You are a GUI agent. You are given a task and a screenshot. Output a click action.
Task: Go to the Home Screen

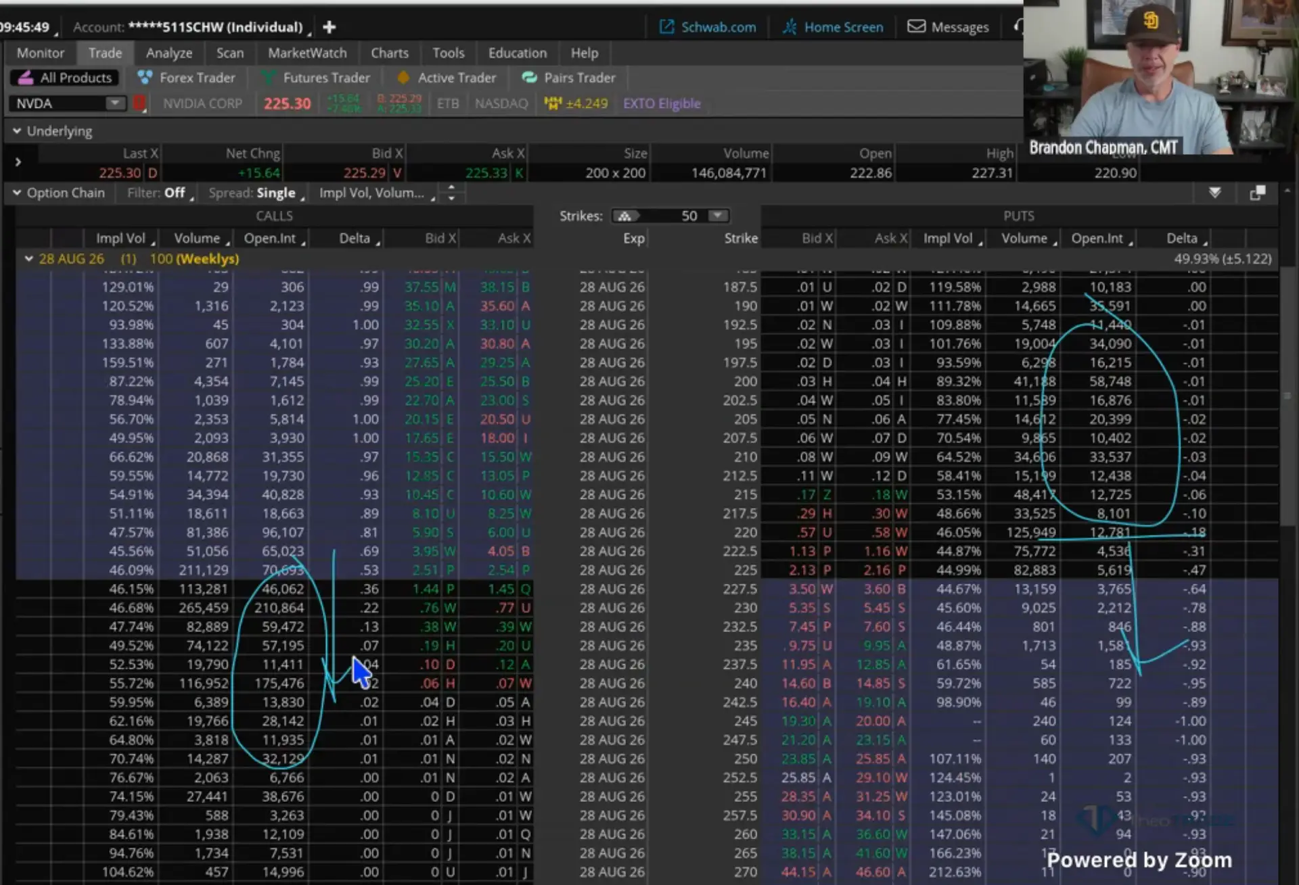click(833, 27)
